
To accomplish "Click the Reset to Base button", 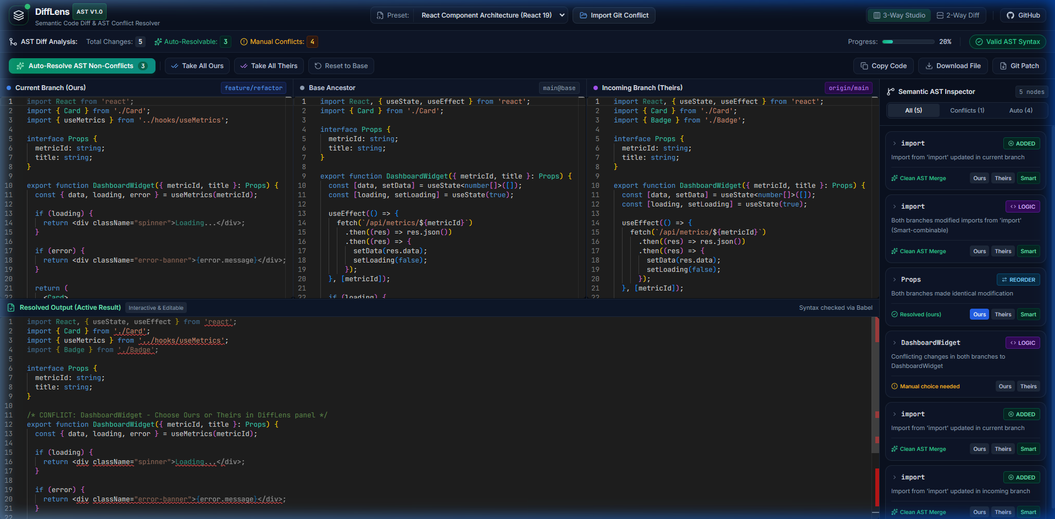I will tap(341, 66).
